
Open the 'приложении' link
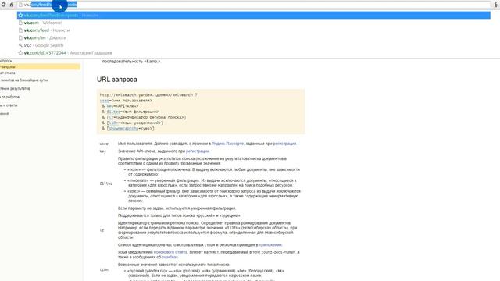[270, 244]
